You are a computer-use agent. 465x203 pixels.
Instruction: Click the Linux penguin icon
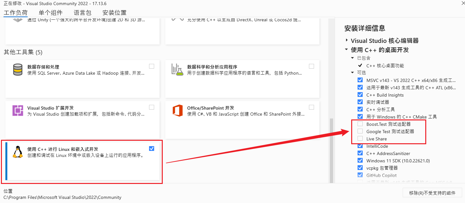(18, 152)
